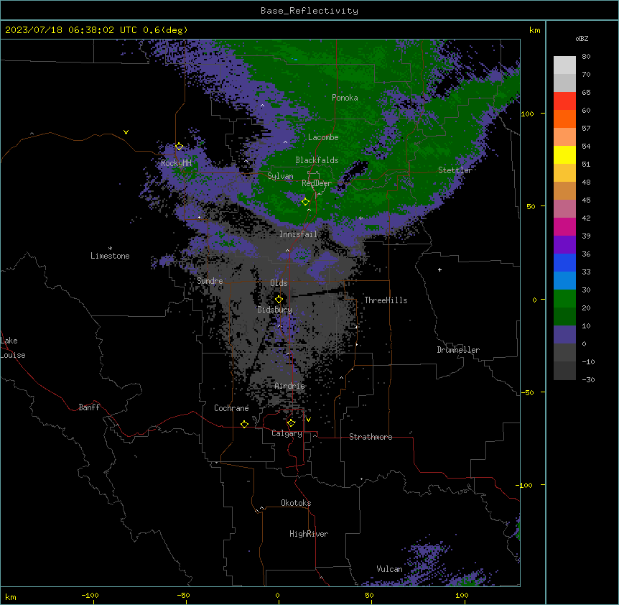The height and width of the screenshot is (605, 619).
Task: Click the Limestone label
Action: [x=110, y=256]
